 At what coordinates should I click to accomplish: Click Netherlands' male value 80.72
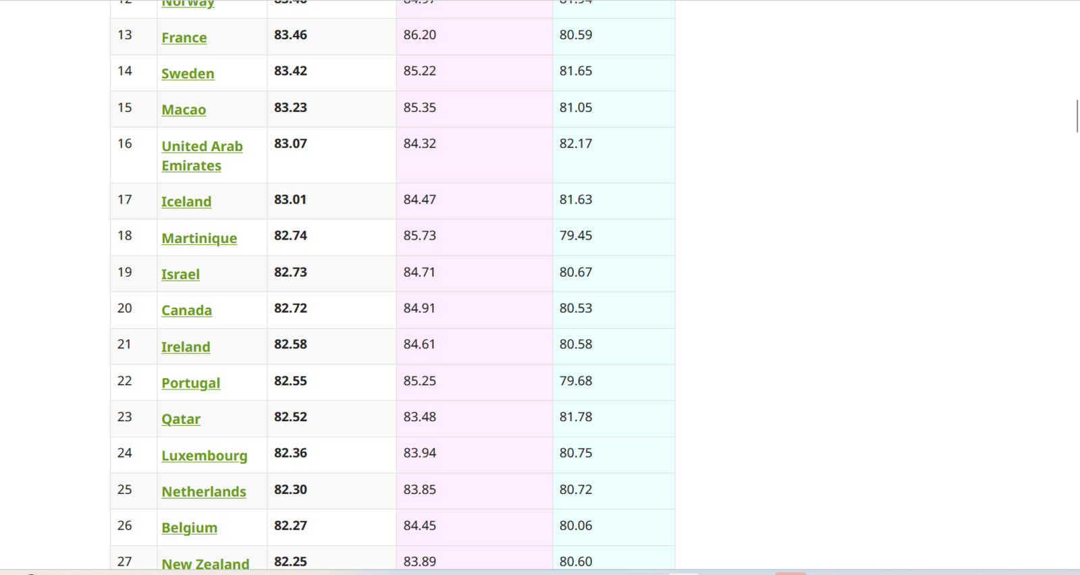576,489
